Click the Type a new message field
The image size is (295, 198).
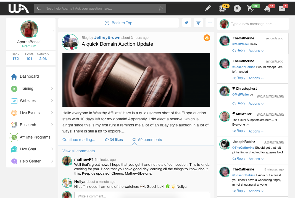[258, 24]
